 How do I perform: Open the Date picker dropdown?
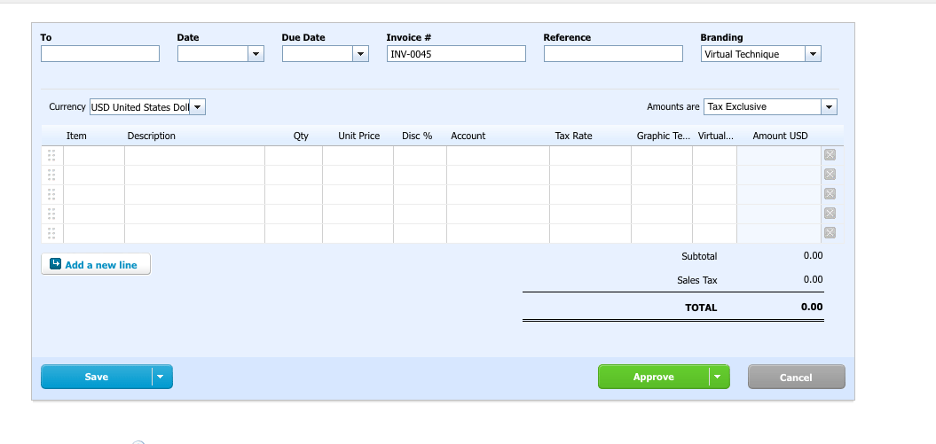click(x=256, y=54)
